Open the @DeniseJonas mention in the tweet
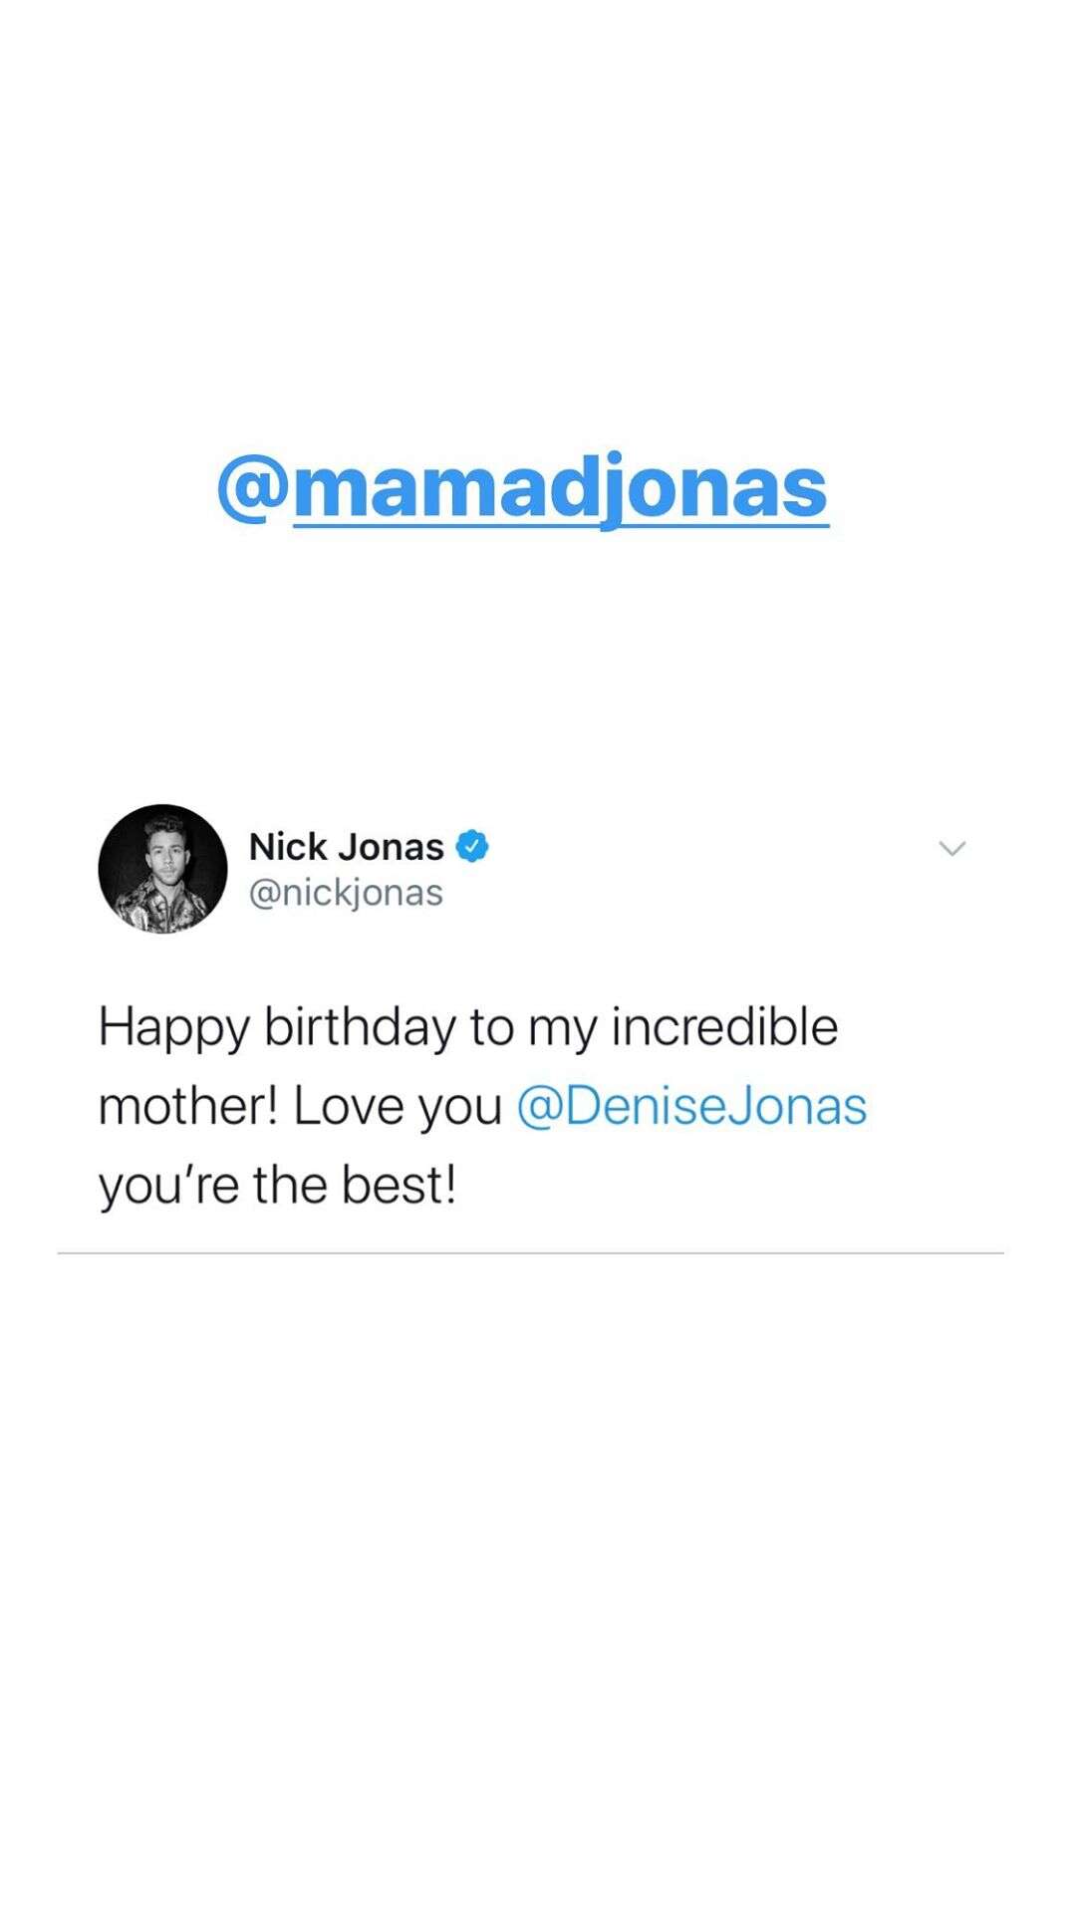The width and height of the screenshot is (1076, 1913). point(691,1106)
